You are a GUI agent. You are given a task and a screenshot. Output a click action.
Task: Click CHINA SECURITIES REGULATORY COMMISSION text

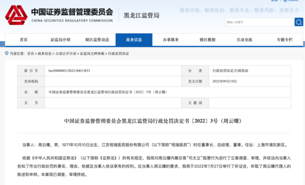(72, 20)
